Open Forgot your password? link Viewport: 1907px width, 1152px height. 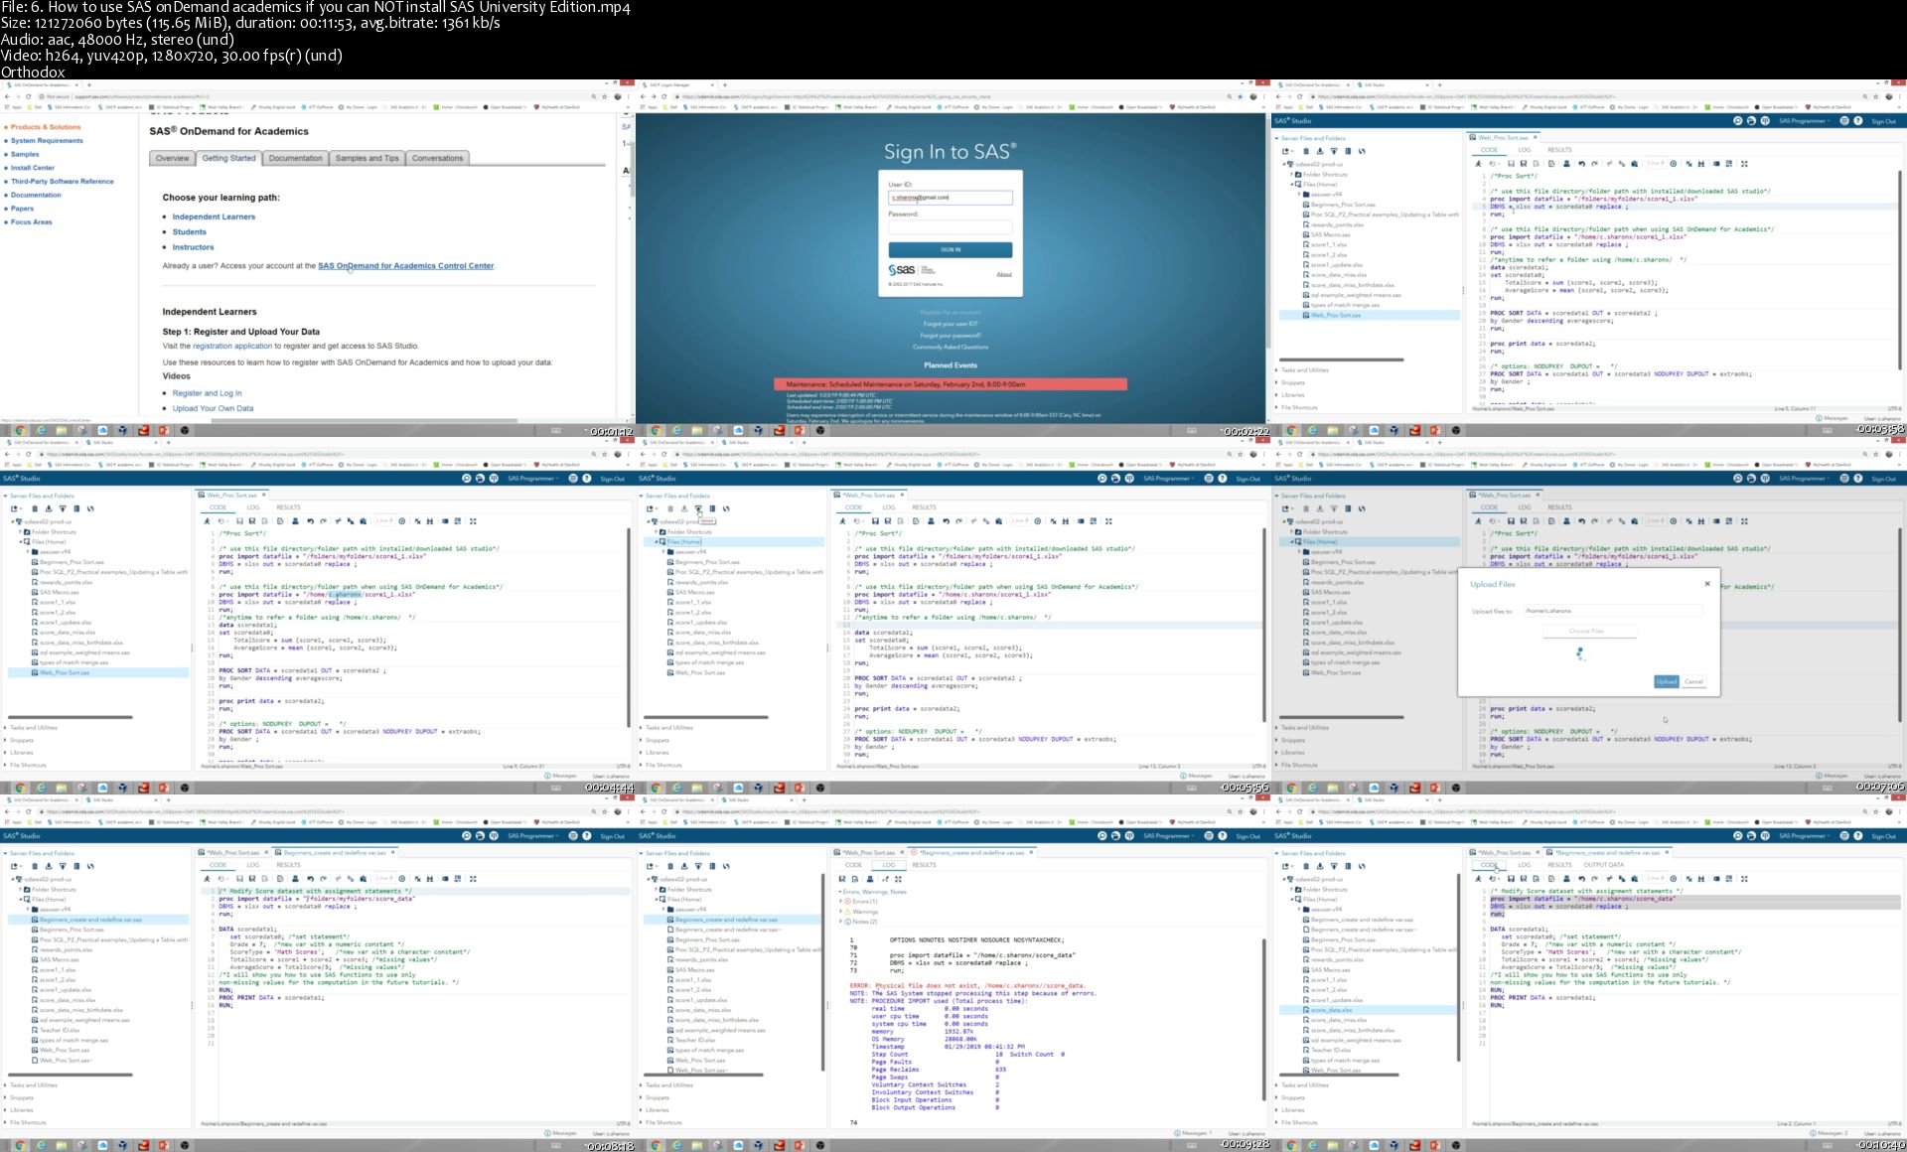(x=951, y=336)
